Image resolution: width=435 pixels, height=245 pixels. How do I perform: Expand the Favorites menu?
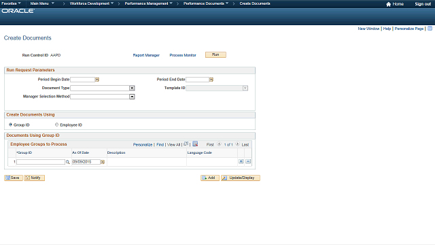[x=11, y=3]
